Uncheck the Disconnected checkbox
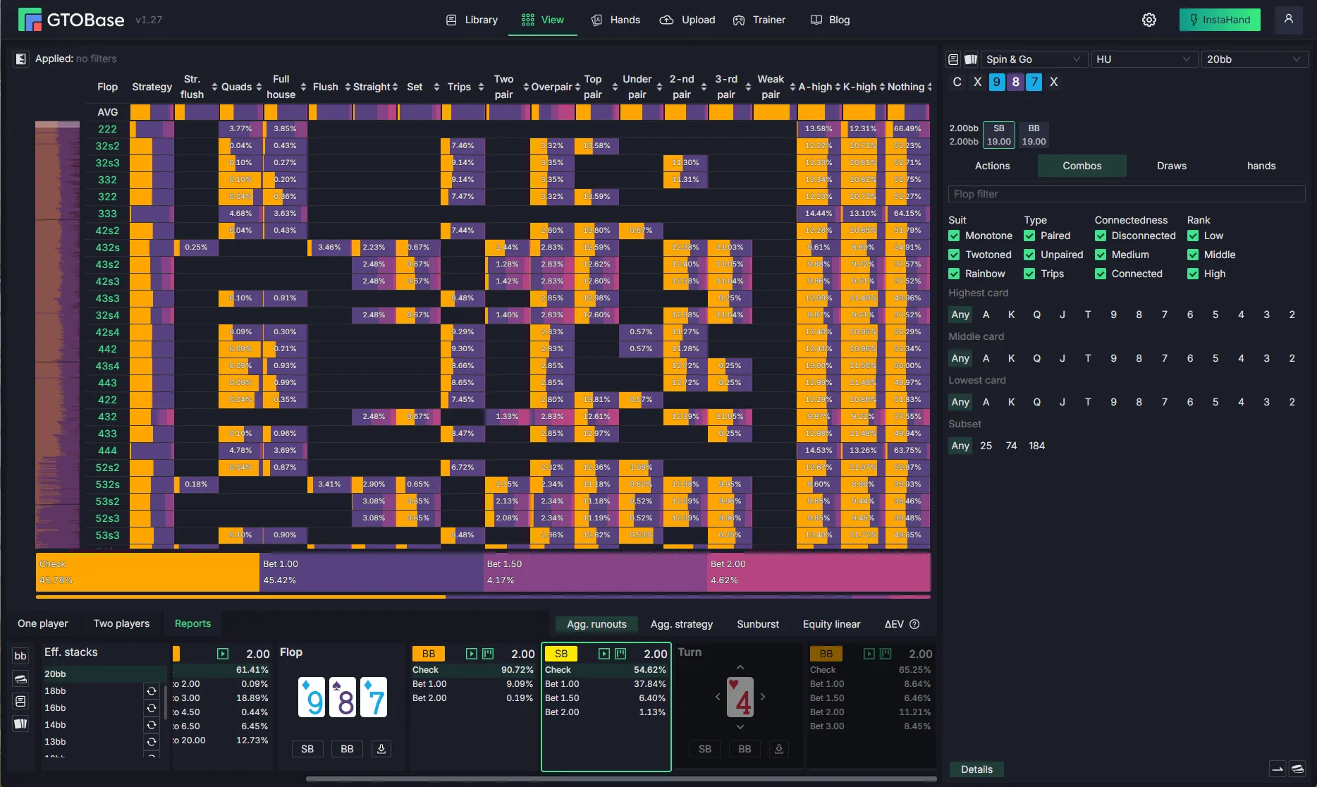 (1101, 236)
